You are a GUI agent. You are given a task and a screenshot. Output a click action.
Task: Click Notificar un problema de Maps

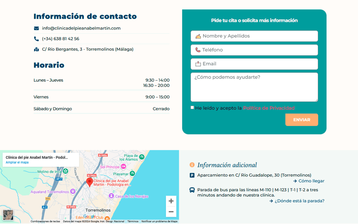[159, 222]
